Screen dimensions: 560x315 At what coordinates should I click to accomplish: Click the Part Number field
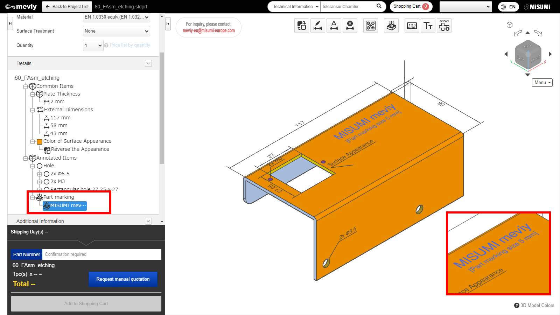[102, 254]
